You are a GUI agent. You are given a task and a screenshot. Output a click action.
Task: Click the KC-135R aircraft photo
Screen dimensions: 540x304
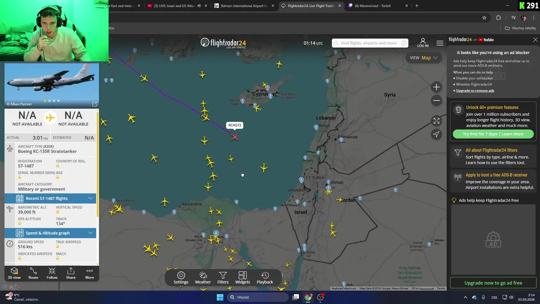(x=52, y=85)
